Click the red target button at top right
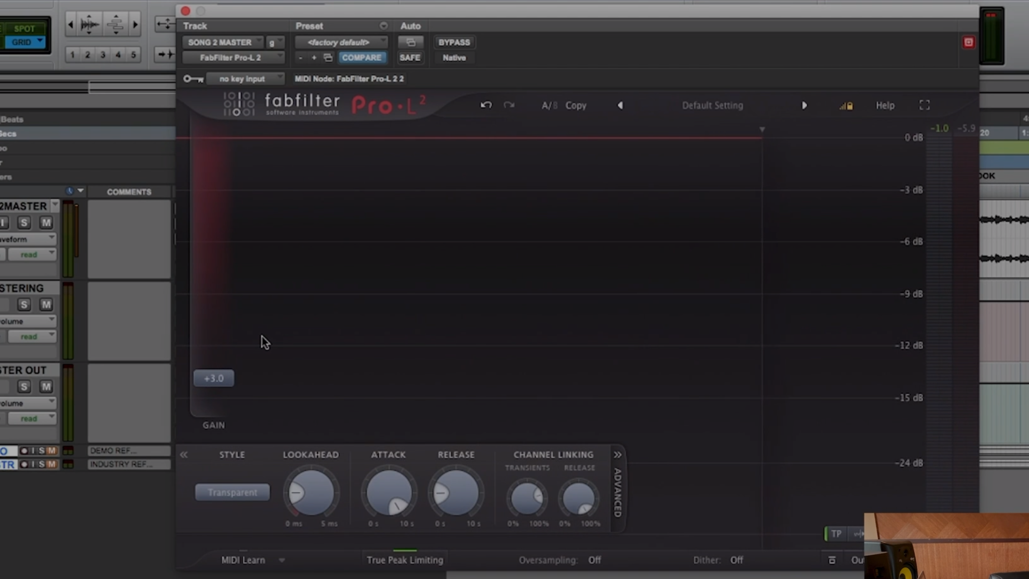 click(969, 42)
